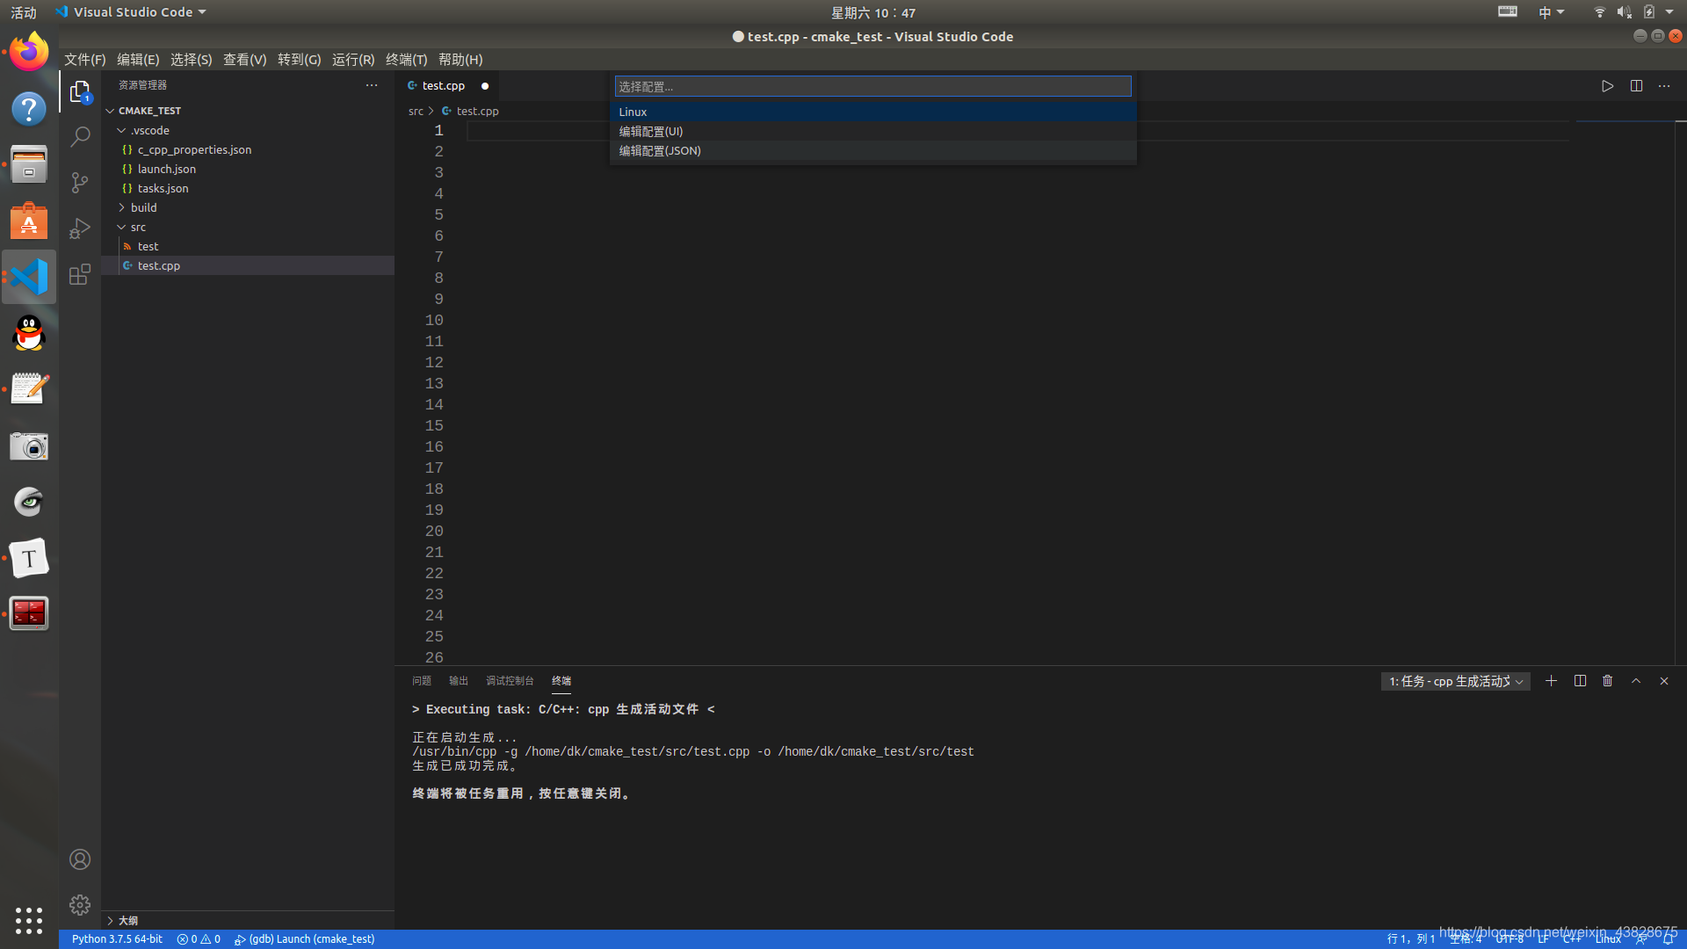Click the Run code play icon
1687x949 pixels.
click(1607, 86)
